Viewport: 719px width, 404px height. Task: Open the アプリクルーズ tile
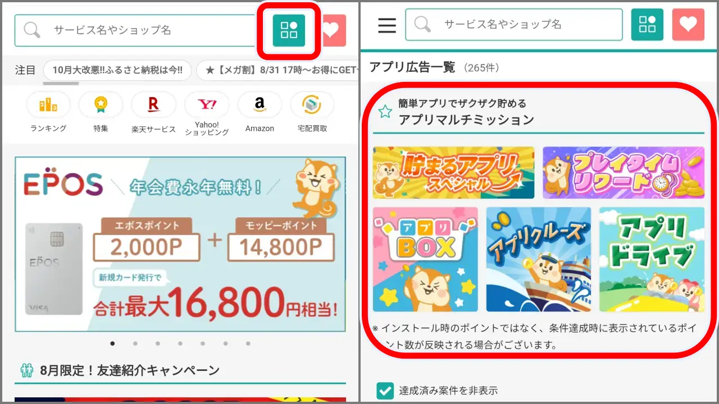click(x=539, y=259)
